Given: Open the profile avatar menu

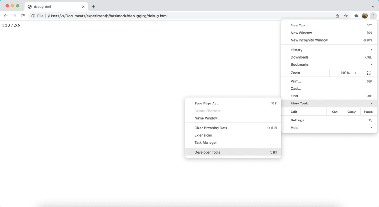Looking at the screenshot, I should click(x=365, y=16).
